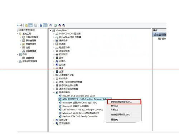Click the blue question-mark Help toolbar icon
179x138 pixels.
[41, 25]
